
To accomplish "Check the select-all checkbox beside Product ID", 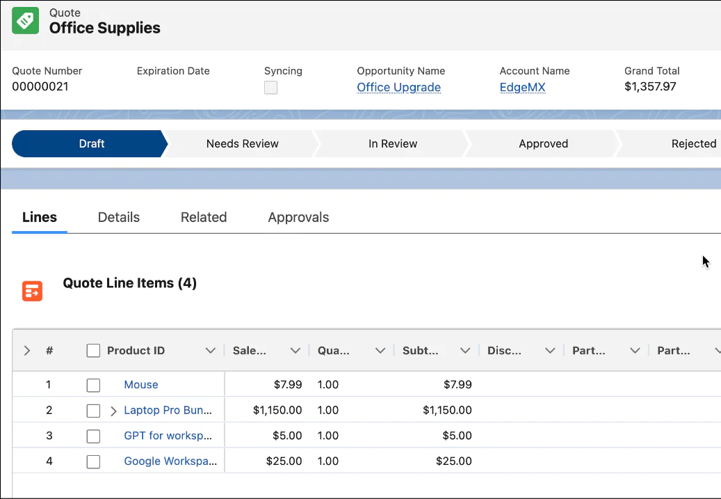I will coord(93,351).
